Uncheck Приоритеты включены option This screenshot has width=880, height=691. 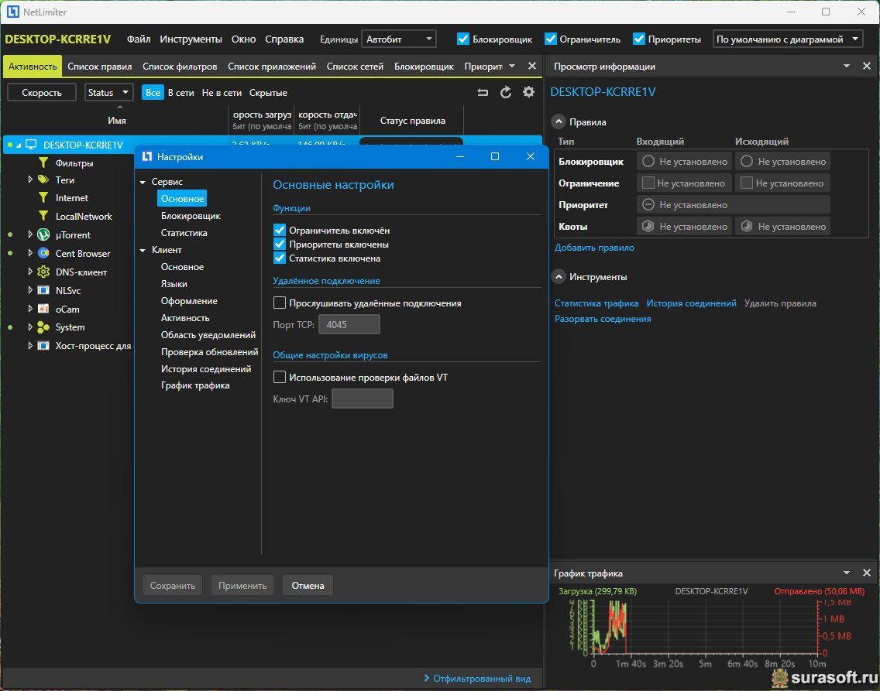point(280,245)
